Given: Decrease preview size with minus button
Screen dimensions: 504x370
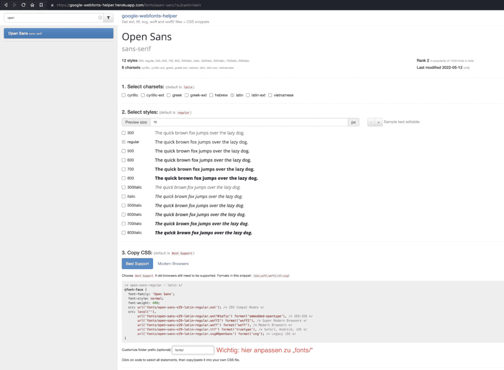Looking at the screenshot, I should tap(371, 122).
